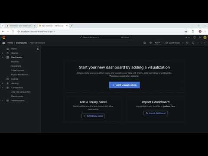Open Library panels in sidebar
The width and height of the screenshot is (208, 156).
click(x=18, y=70)
